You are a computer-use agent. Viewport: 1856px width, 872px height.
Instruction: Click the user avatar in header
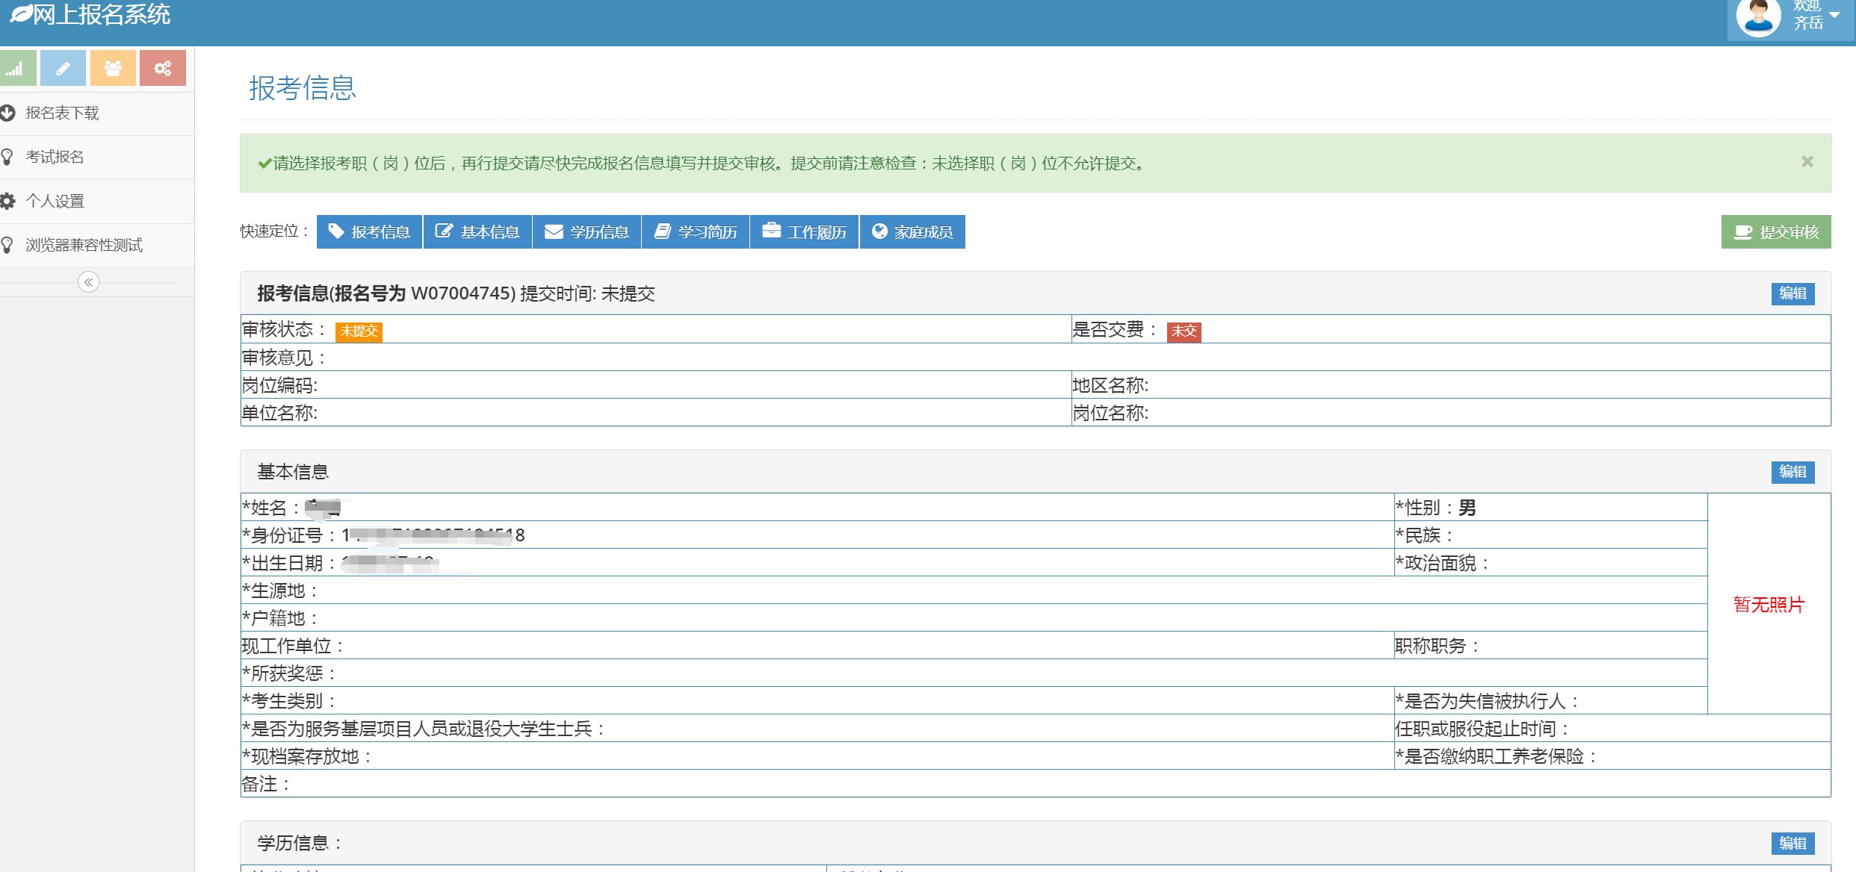coord(1758,18)
